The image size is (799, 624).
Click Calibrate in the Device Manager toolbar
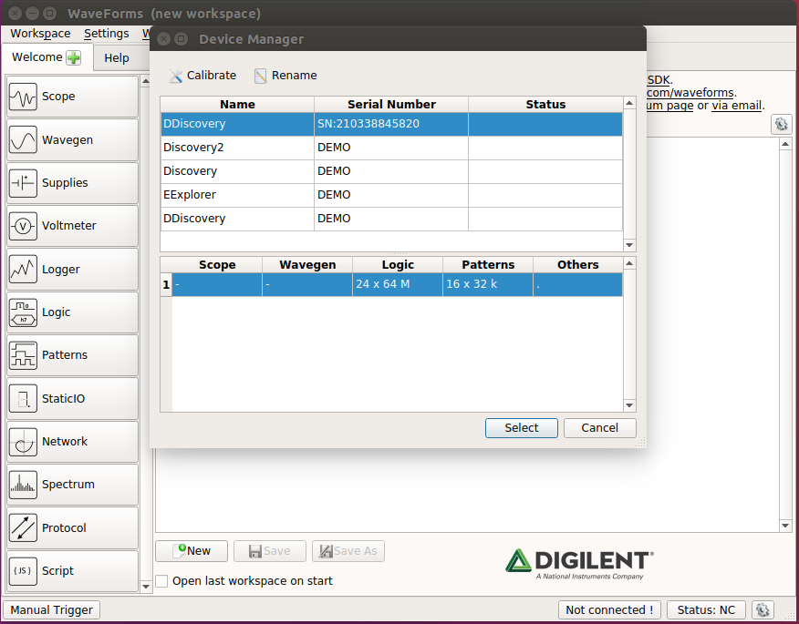(x=202, y=76)
